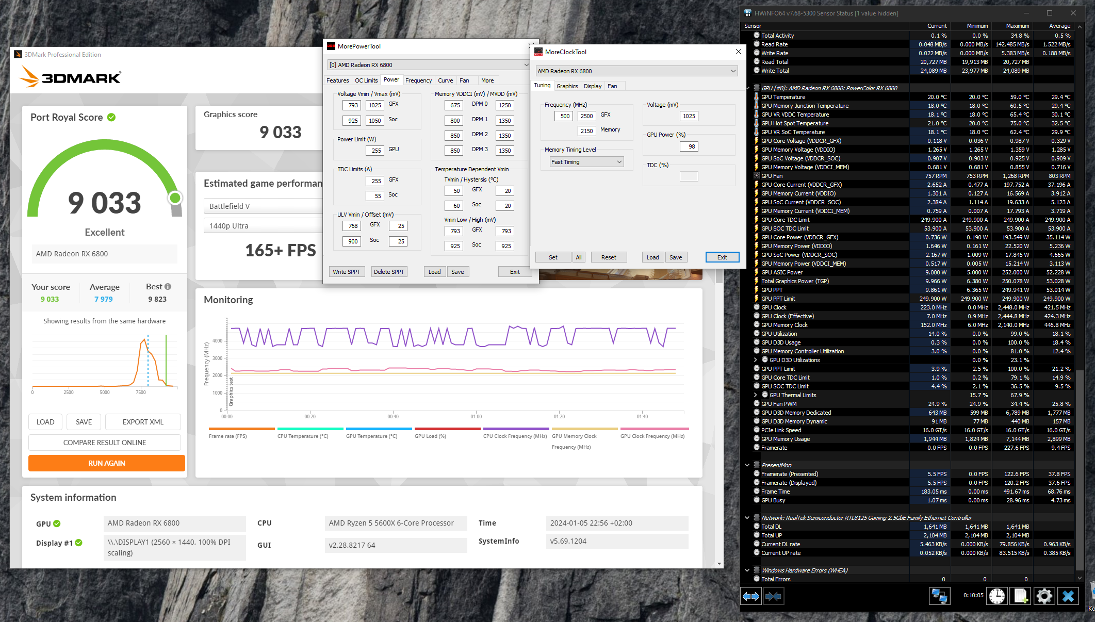The height and width of the screenshot is (622, 1095).
Task: Reset sensor min/max with clock icon
Action: click(996, 596)
